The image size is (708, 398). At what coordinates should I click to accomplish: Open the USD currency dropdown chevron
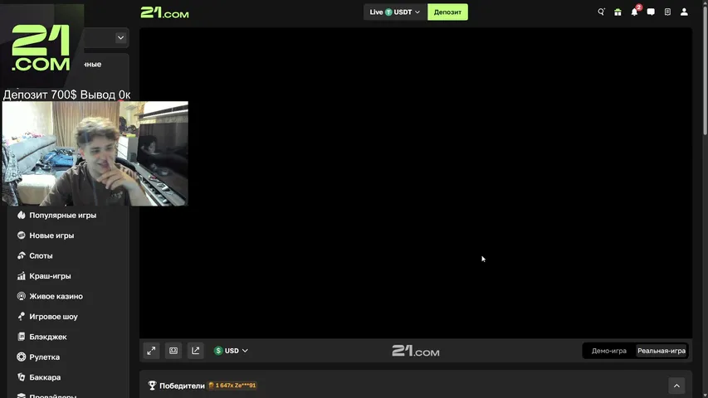click(x=245, y=351)
